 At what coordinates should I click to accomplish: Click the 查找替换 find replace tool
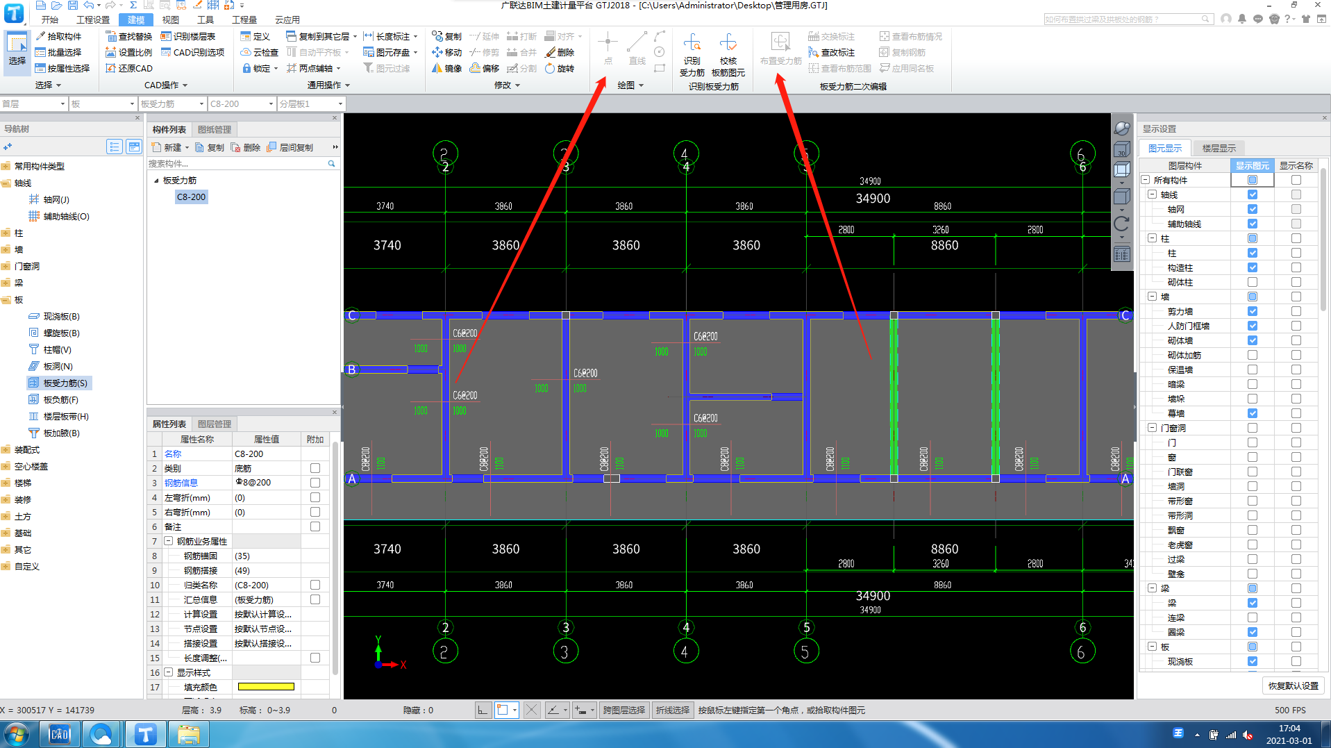(128, 36)
